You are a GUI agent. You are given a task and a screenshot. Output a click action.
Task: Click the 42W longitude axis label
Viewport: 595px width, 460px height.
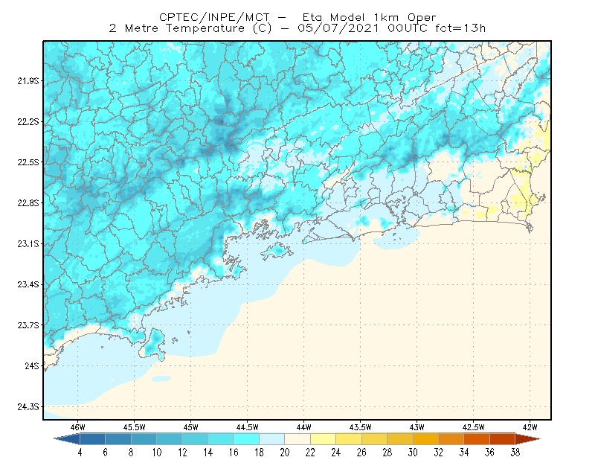point(530,427)
